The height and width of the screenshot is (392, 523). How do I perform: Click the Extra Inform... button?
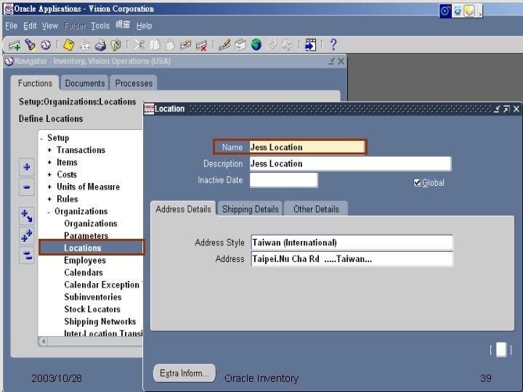(185, 373)
